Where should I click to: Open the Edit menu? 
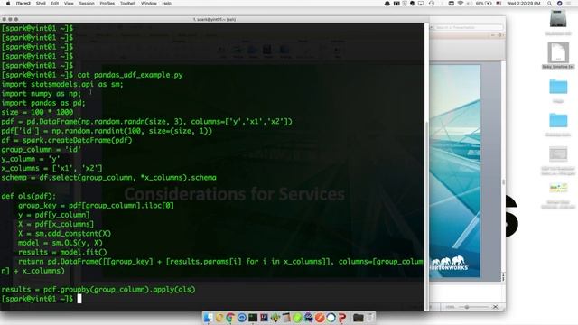55,4
